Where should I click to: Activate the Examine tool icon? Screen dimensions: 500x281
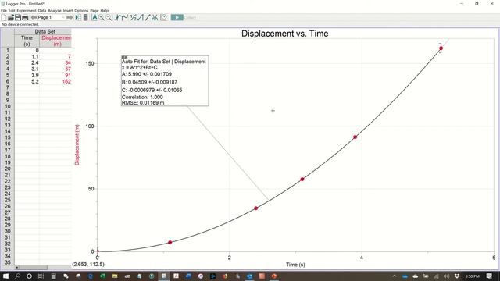pyautogui.click(x=117, y=17)
